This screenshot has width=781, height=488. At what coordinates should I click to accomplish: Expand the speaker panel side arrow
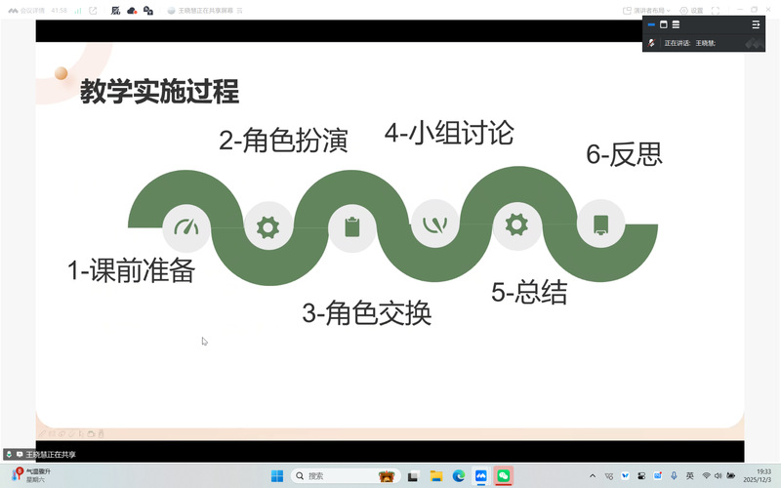[x=756, y=24]
